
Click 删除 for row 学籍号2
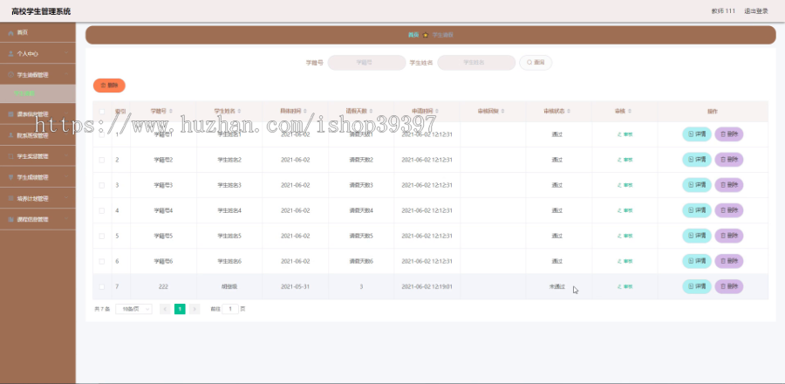coord(729,160)
